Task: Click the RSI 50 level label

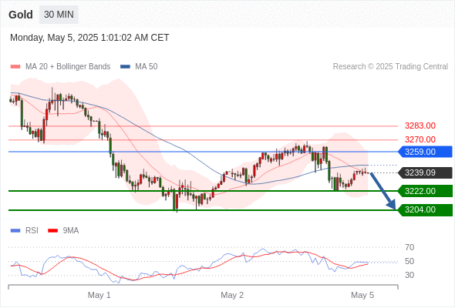Action: click(x=410, y=261)
